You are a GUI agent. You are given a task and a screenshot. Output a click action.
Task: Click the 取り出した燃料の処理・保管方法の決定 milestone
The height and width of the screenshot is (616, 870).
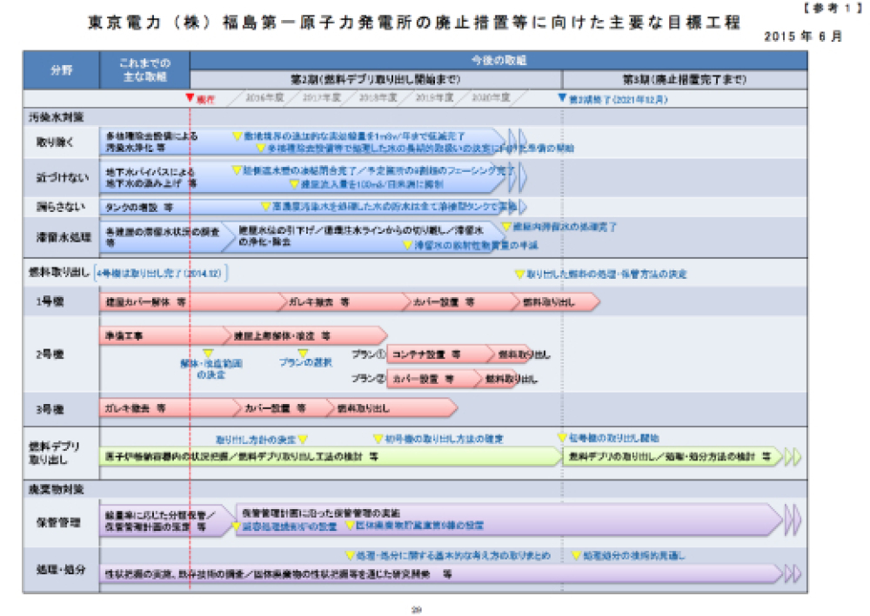pos(601,275)
